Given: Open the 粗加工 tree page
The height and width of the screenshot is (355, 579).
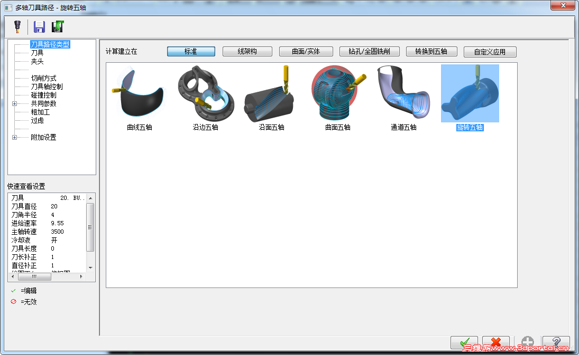Looking at the screenshot, I should click(x=40, y=112).
